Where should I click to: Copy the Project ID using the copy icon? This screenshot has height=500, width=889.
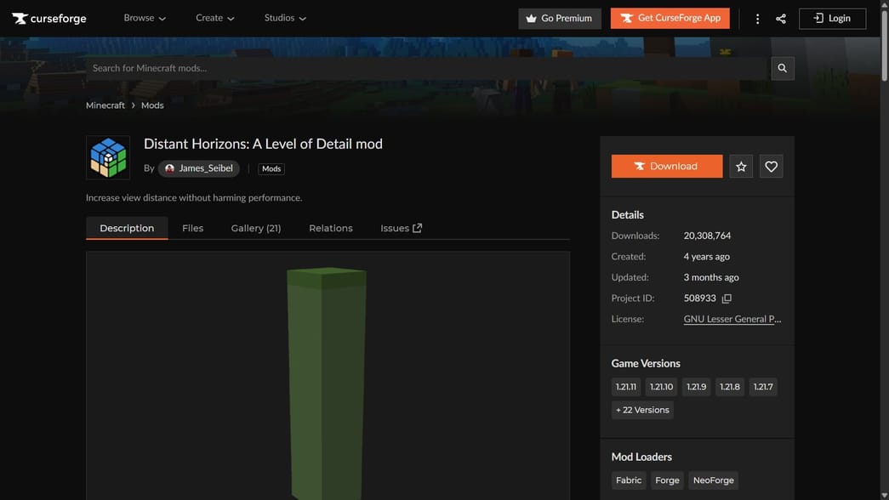[726, 298]
